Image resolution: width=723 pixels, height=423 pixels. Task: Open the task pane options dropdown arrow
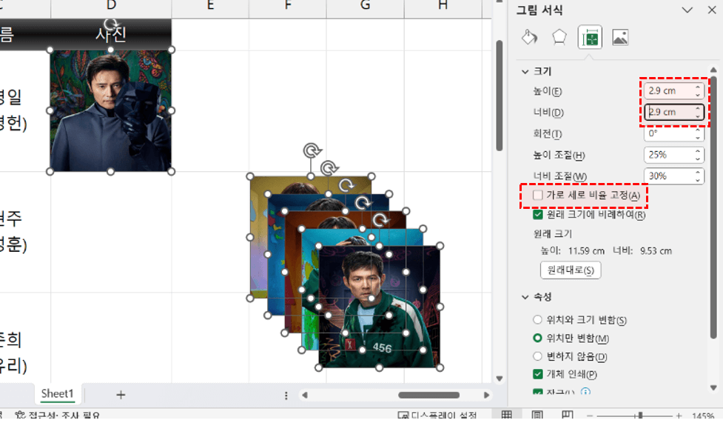point(687,10)
